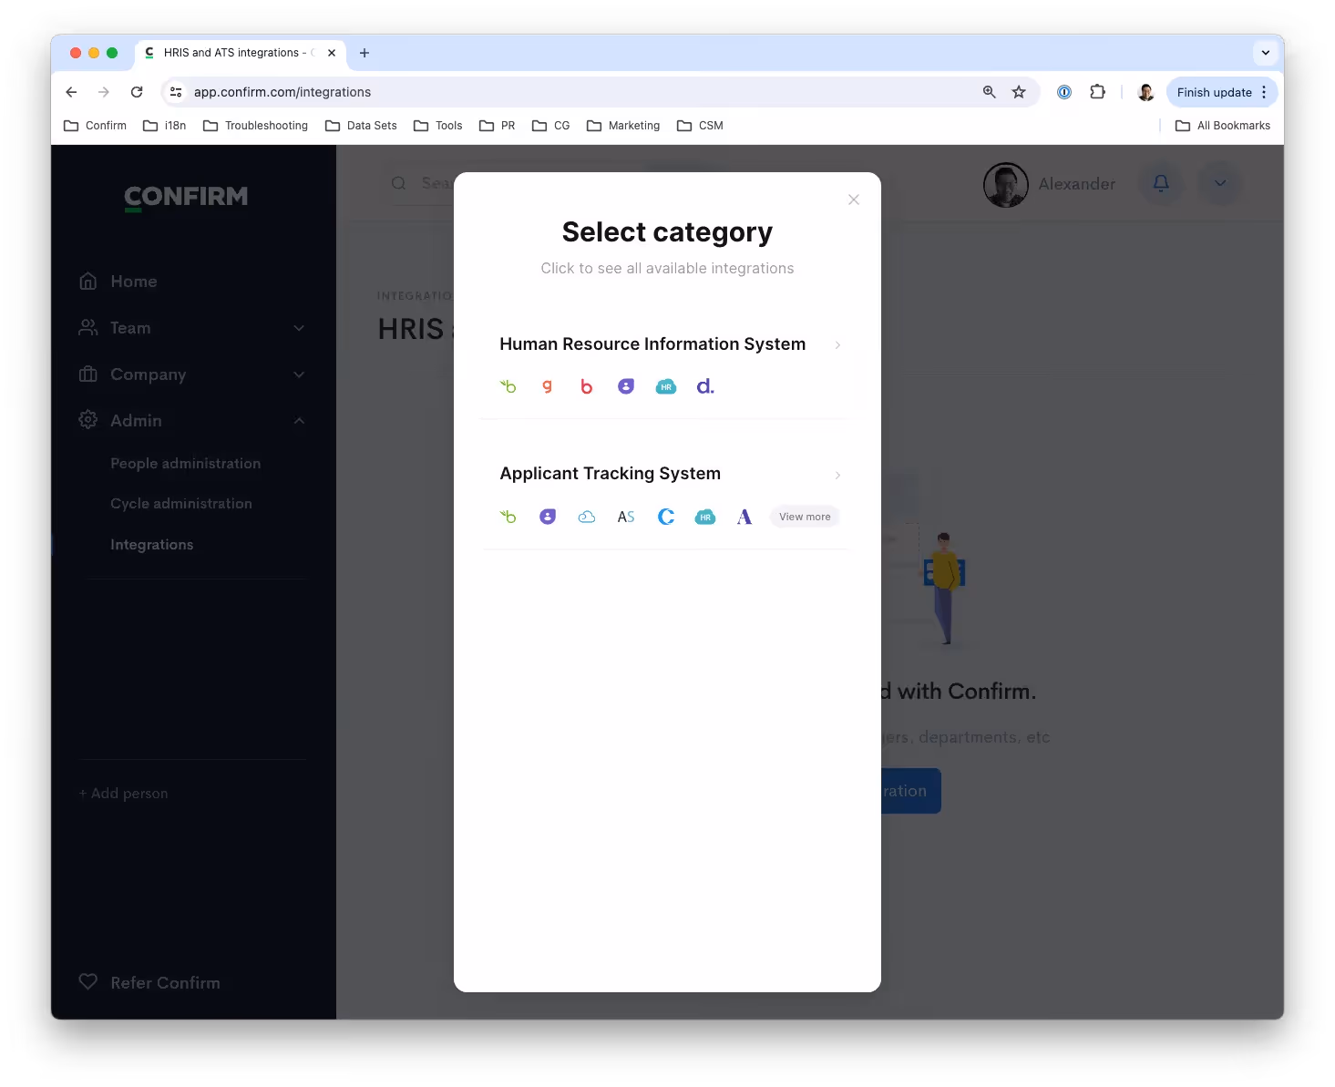Open All Bookmarks folder
1335x1087 pixels.
click(1222, 126)
